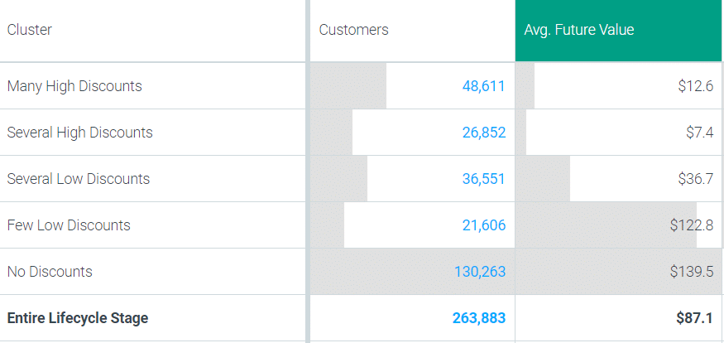Sort by Avg. Future Value column header
Screen dimensions: 724x343
click(x=579, y=30)
